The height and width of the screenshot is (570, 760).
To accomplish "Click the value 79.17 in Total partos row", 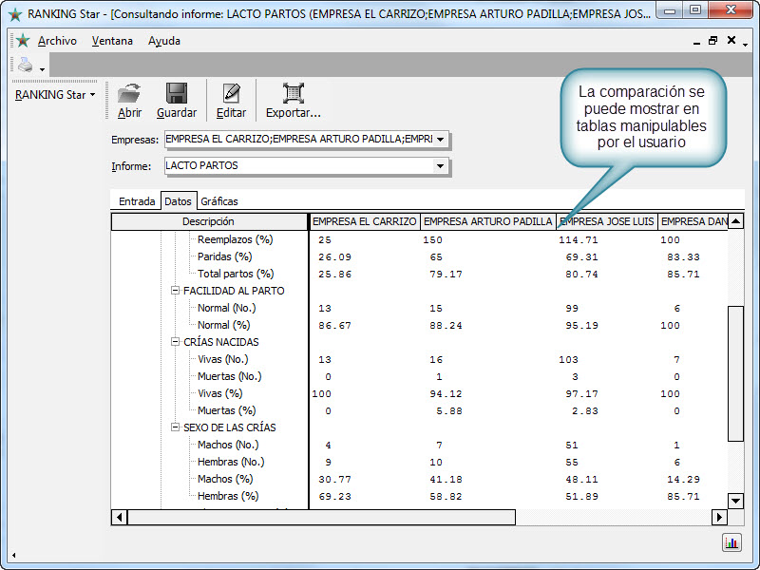I will pyautogui.click(x=446, y=275).
